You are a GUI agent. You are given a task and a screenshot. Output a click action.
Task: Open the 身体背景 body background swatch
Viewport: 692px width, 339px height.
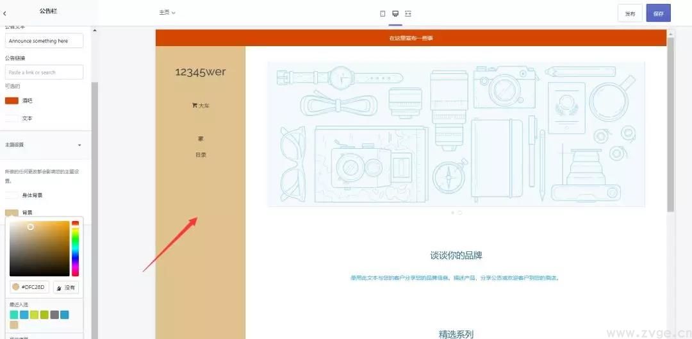click(x=12, y=195)
